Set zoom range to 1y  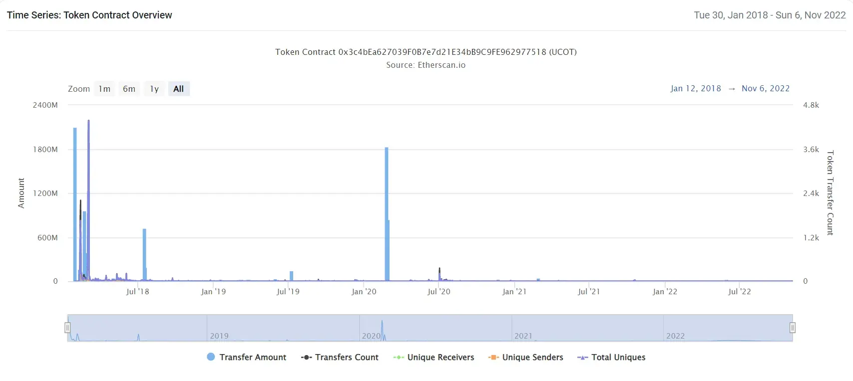coord(154,89)
